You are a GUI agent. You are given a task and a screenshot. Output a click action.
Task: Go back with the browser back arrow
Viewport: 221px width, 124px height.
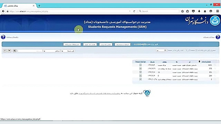click(3, 11)
